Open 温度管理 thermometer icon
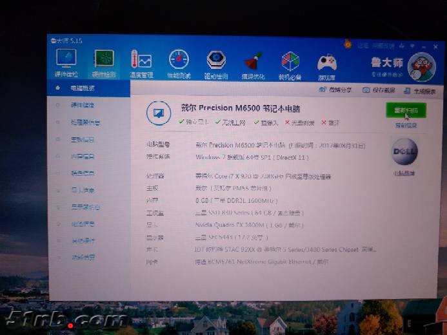This screenshot has width=447, height=335. 141,62
